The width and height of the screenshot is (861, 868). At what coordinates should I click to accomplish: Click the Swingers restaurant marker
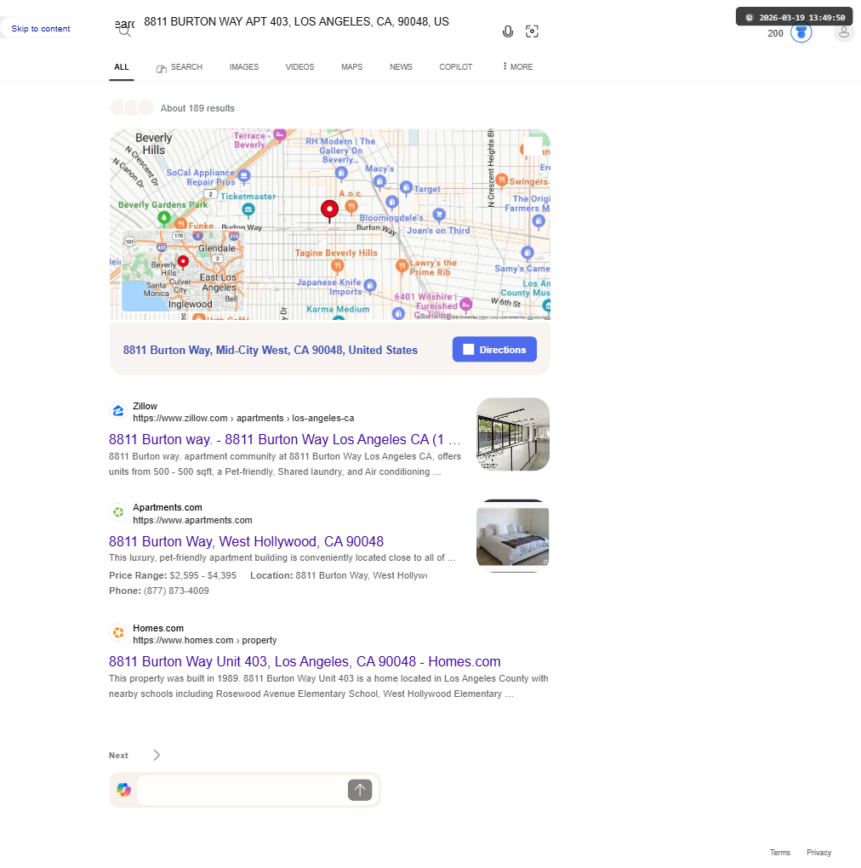coord(501,180)
